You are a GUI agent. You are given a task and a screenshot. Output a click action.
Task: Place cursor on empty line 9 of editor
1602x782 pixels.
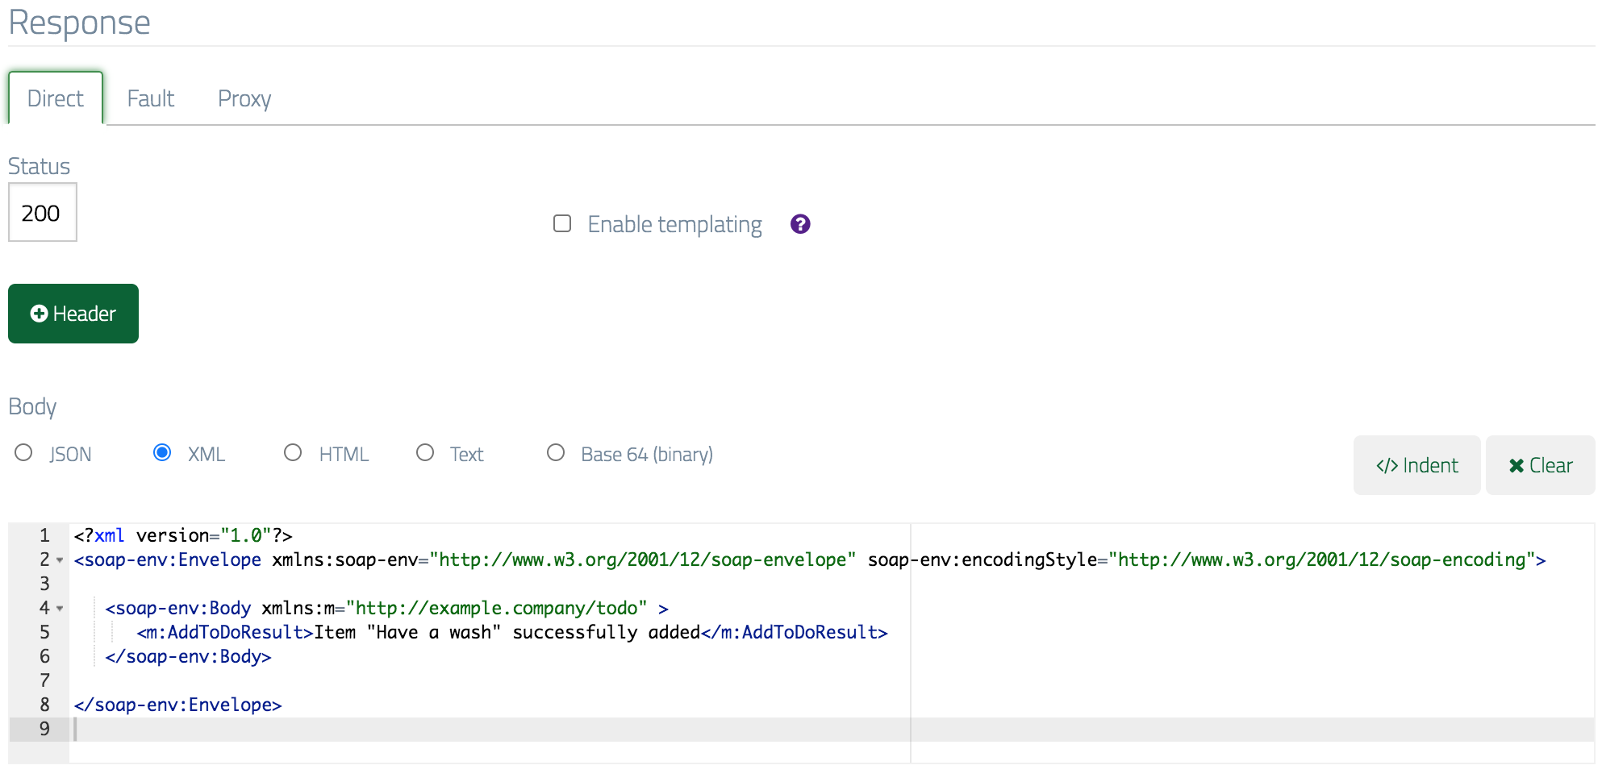(x=831, y=729)
